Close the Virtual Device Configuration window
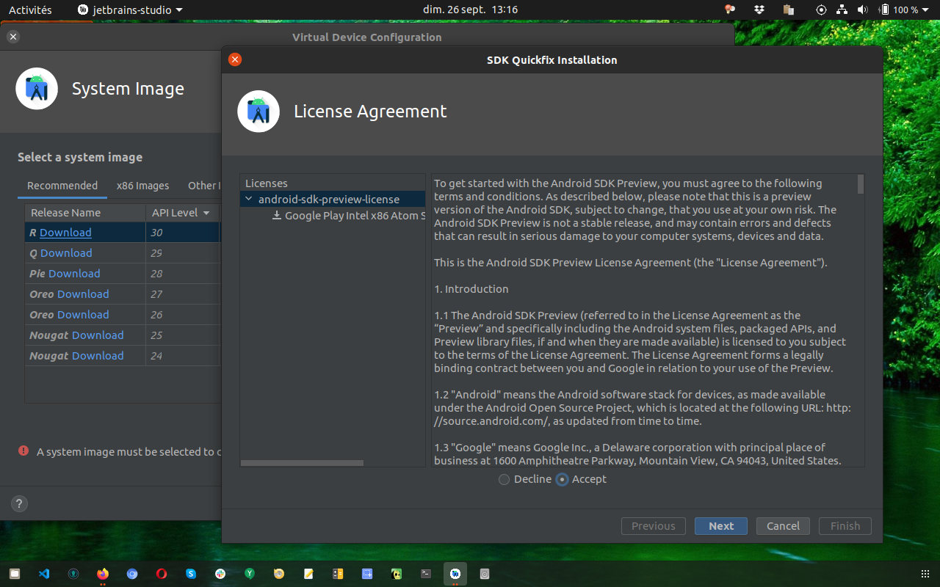940x587 pixels. pos(12,37)
